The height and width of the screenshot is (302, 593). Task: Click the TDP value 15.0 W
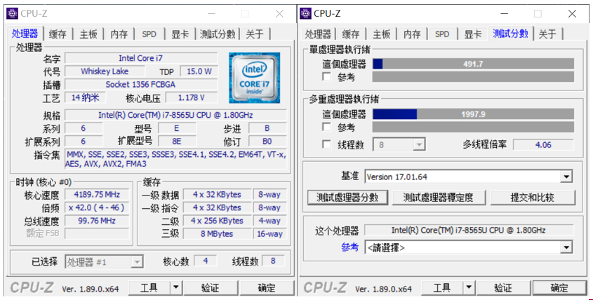coord(199,71)
